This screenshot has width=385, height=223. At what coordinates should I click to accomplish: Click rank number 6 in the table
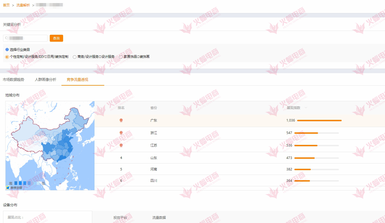coord(121,181)
